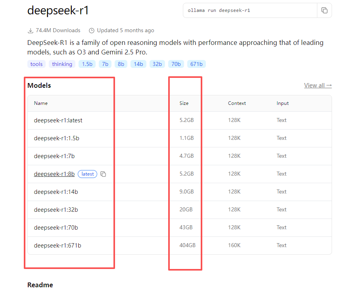
Task: Click the ollama run deepseek-r1 command field
Action: point(250,11)
